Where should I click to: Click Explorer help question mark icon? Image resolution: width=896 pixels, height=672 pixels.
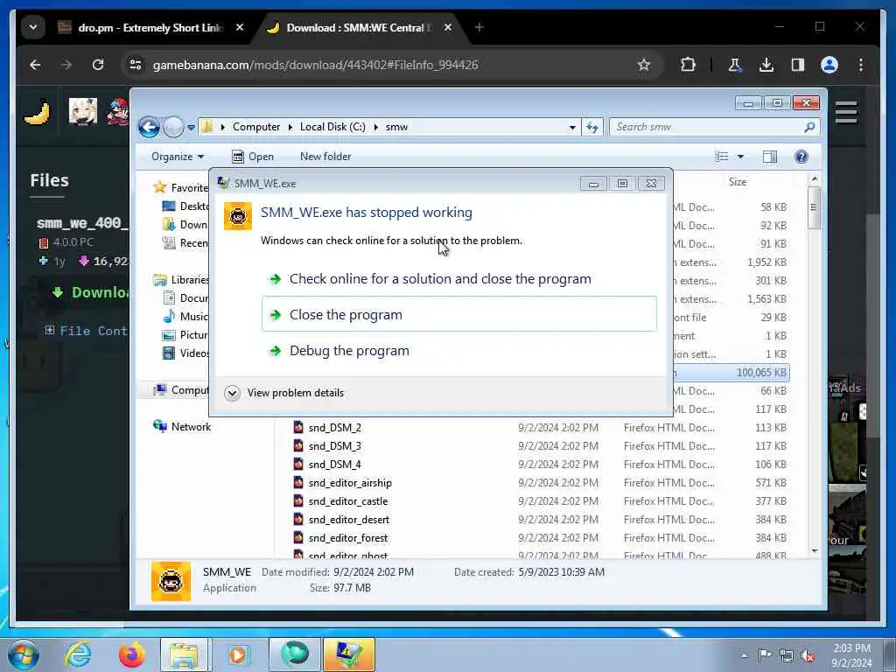point(801,157)
